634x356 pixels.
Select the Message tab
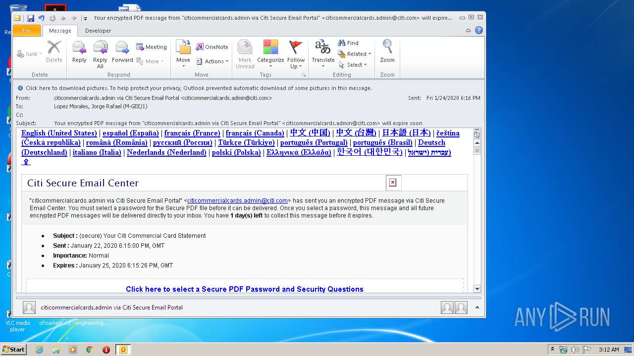point(60,31)
